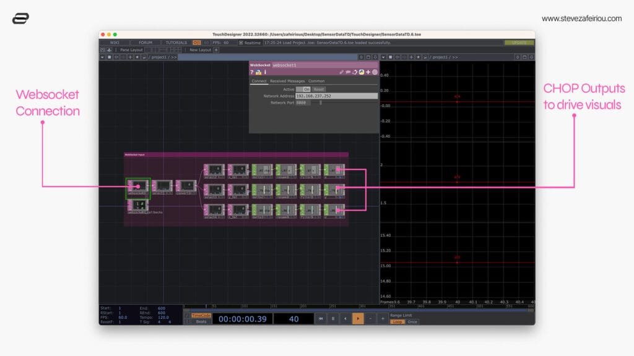Add a layout with the plus button
The height and width of the screenshot is (356, 634).
coord(216,50)
